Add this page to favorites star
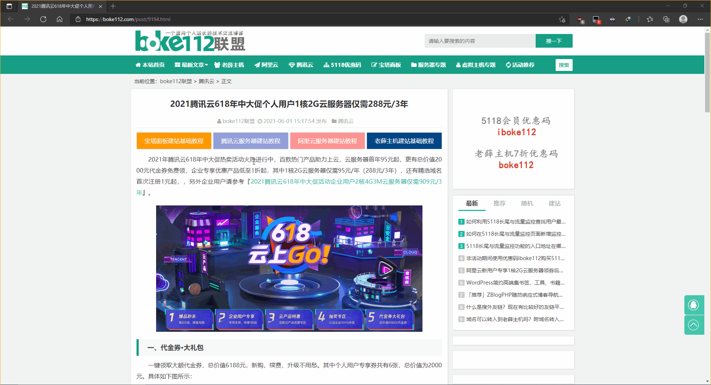 (562, 19)
